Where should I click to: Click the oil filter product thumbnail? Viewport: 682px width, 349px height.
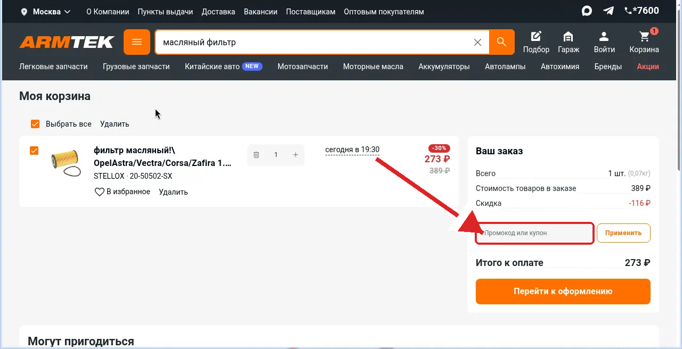(x=66, y=163)
